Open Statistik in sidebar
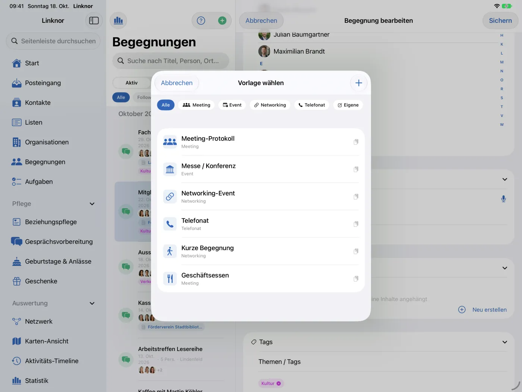The image size is (522, 392). pyautogui.click(x=53, y=381)
